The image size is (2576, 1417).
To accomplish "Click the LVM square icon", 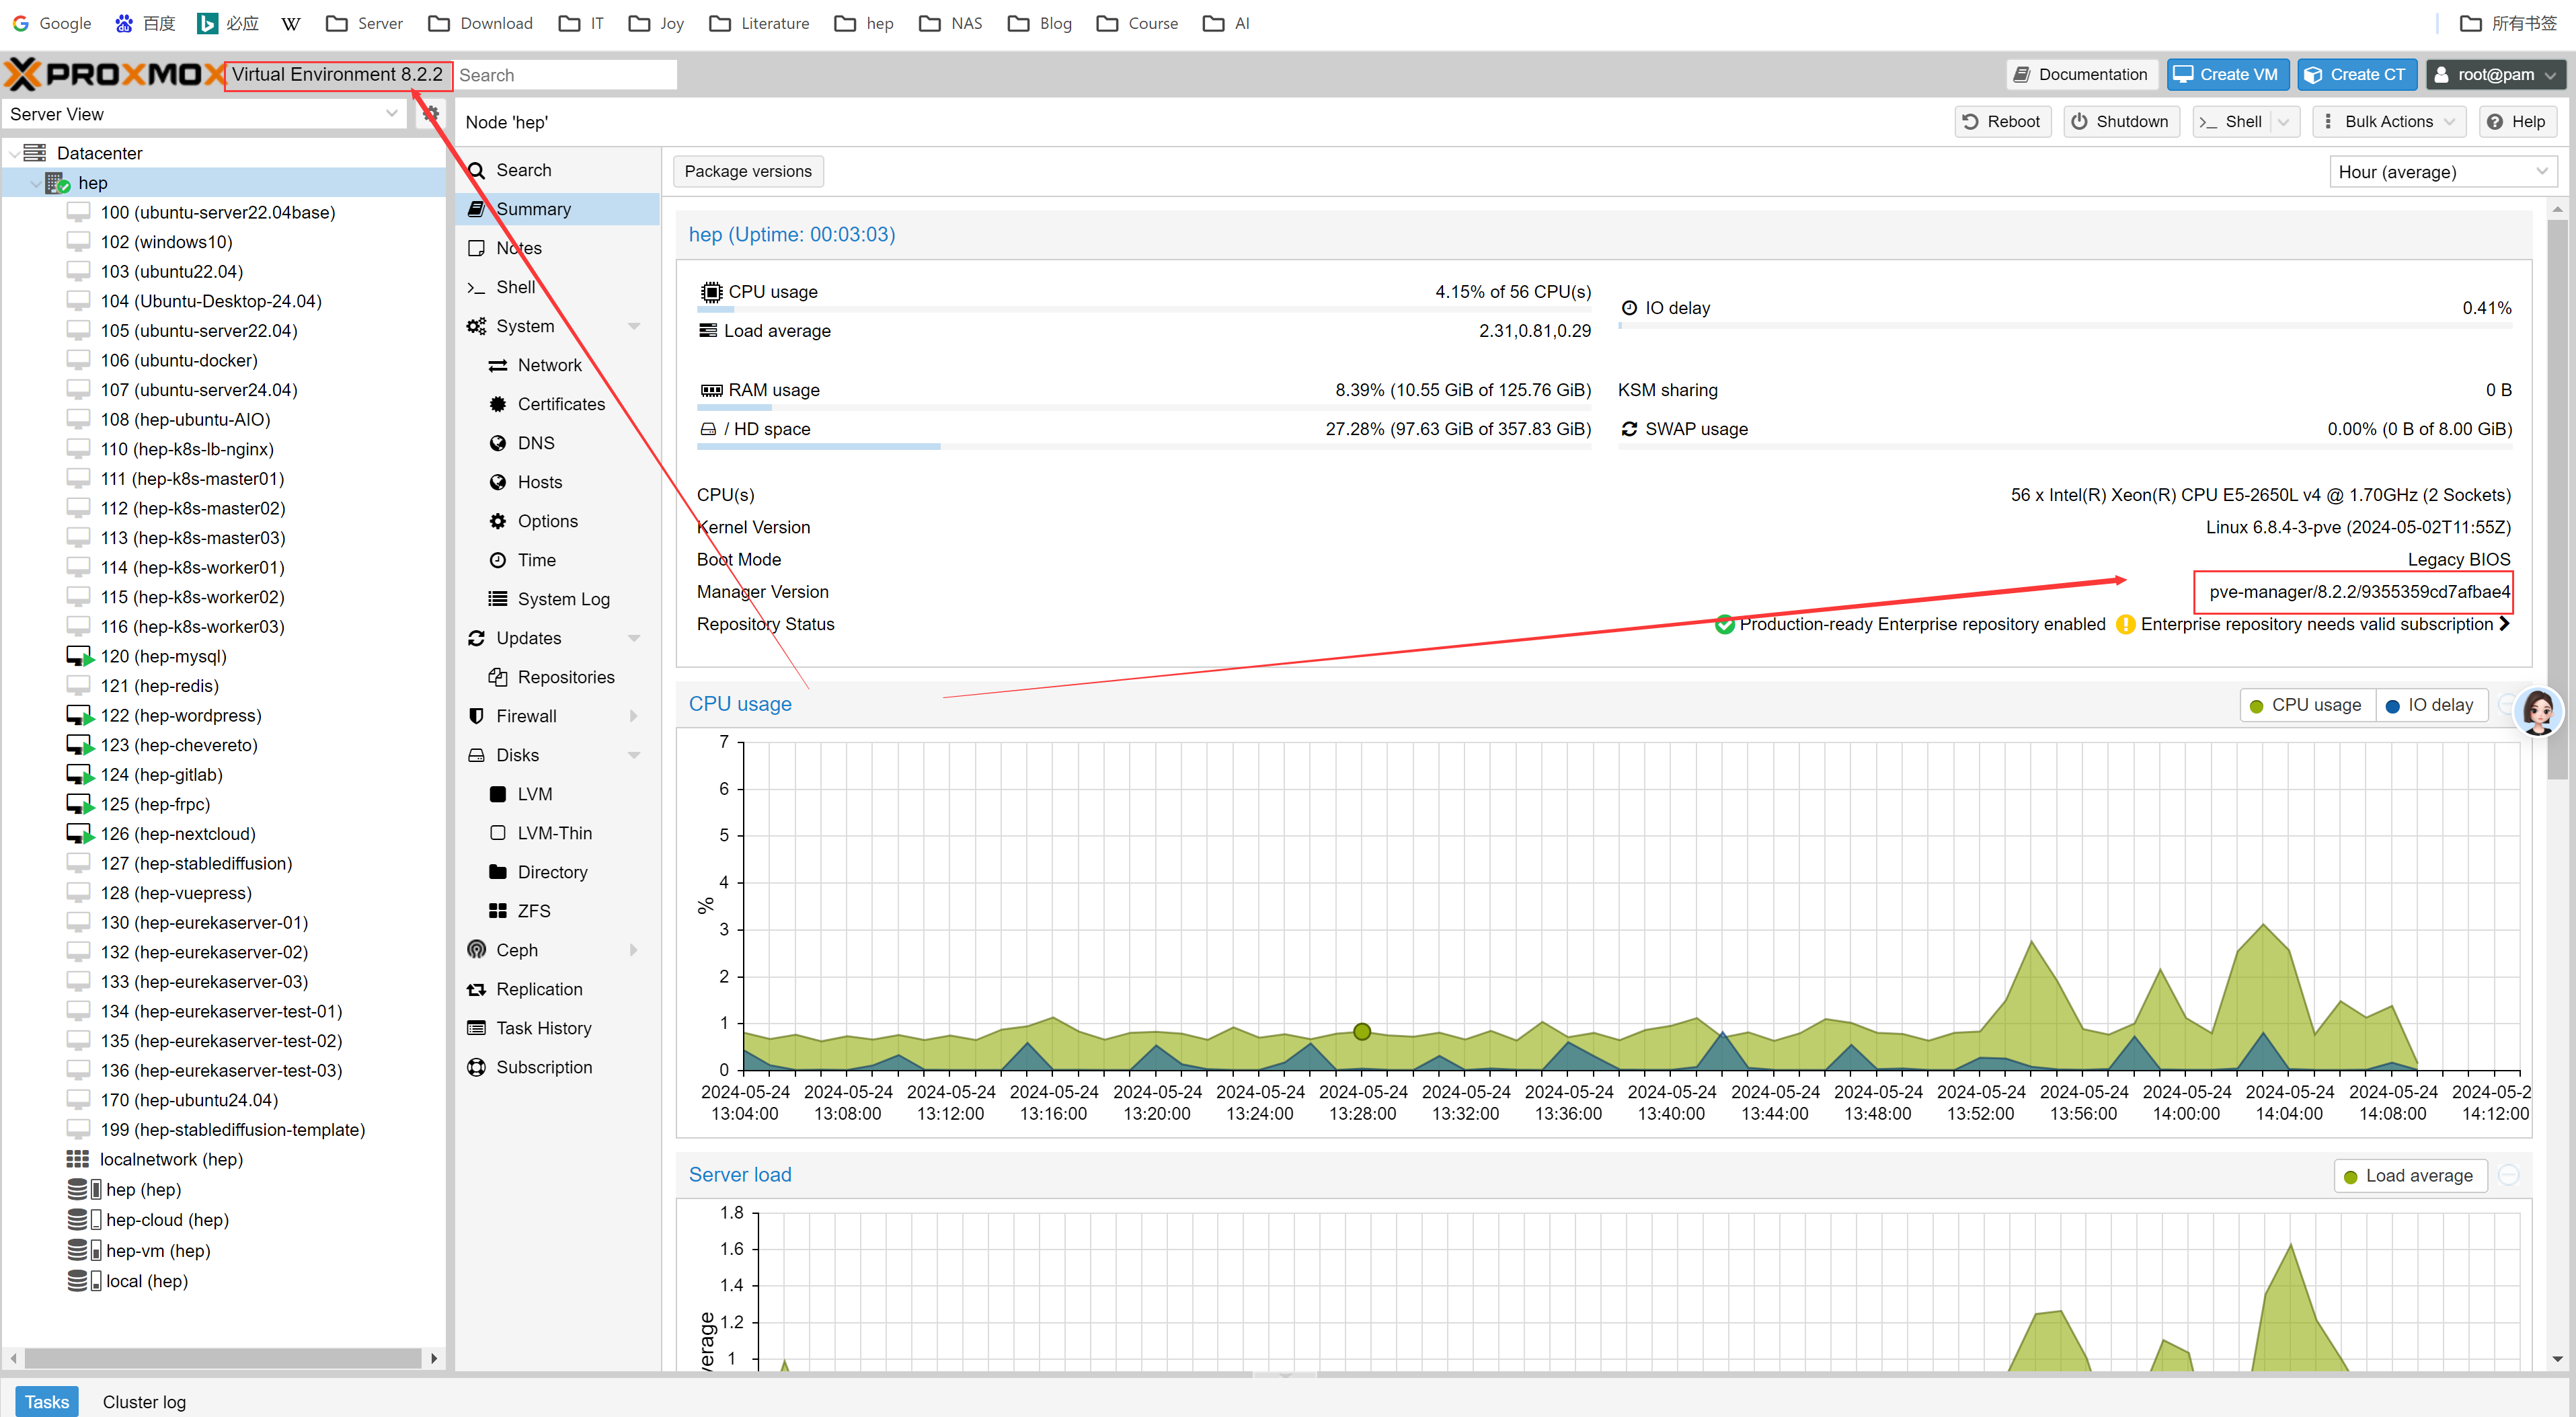I will pos(497,794).
